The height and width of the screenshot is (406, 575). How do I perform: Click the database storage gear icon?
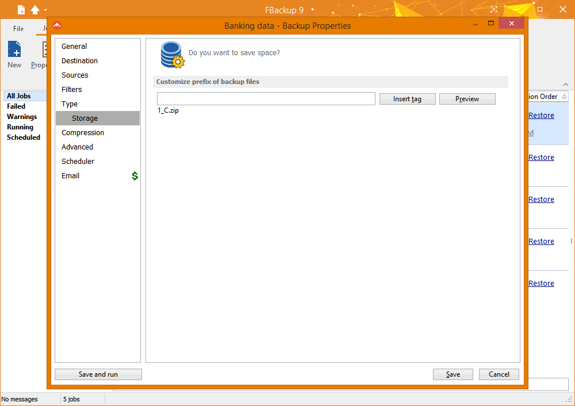tap(172, 55)
